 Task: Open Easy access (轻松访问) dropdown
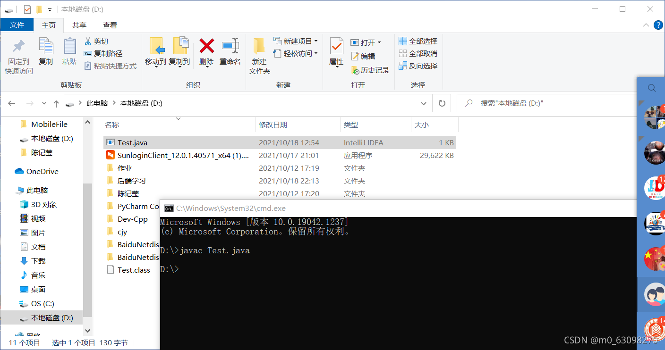point(295,53)
